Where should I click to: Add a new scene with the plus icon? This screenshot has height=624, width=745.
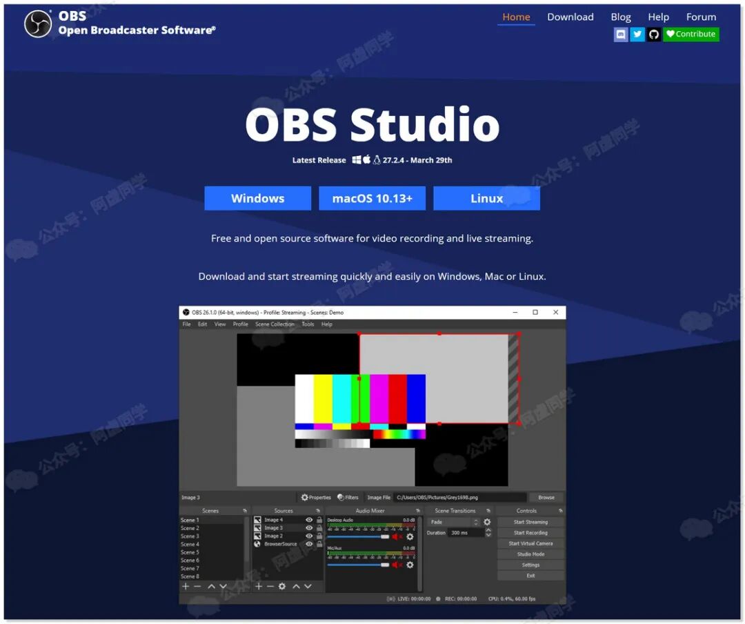pyautogui.click(x=186, y=587)
